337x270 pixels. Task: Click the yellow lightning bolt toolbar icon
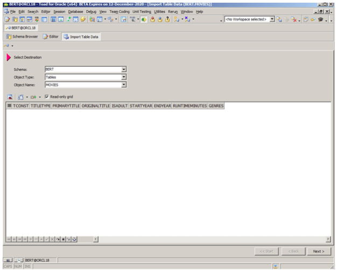pyautogui.click(x=83, y=19)
